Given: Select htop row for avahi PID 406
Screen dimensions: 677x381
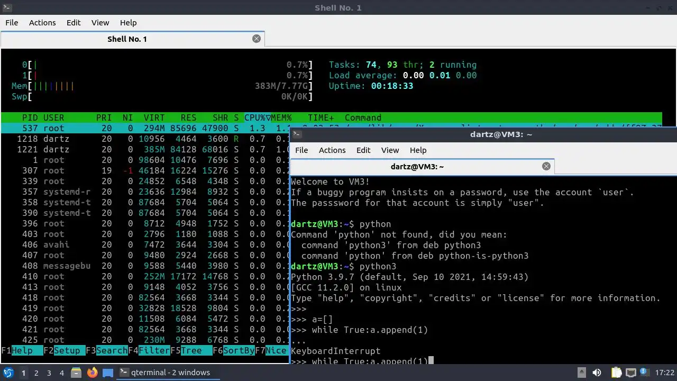Looking at the screenshot, I should pyautogui.click(x=145, y=244).
